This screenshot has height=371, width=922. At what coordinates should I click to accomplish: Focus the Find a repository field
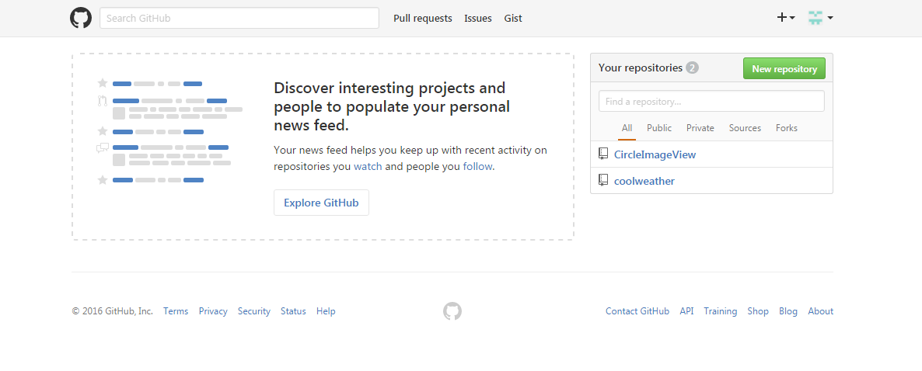(x=711, y=101)
